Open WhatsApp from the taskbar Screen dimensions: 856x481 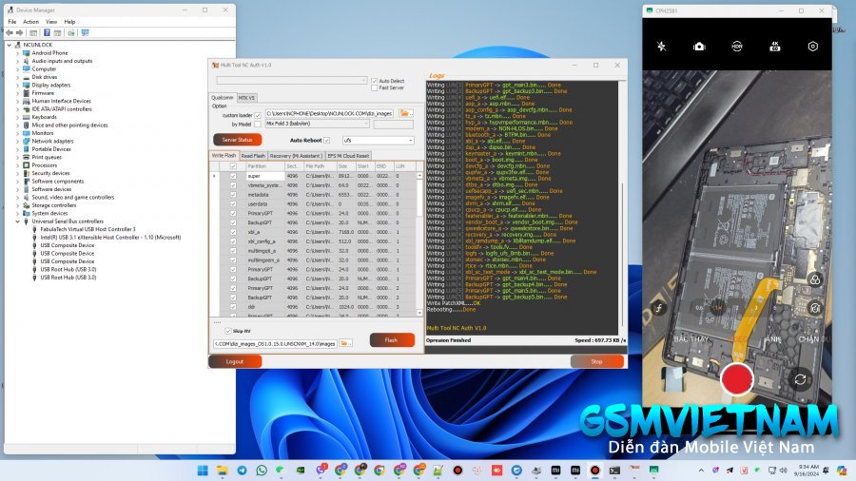coord(262,471)
